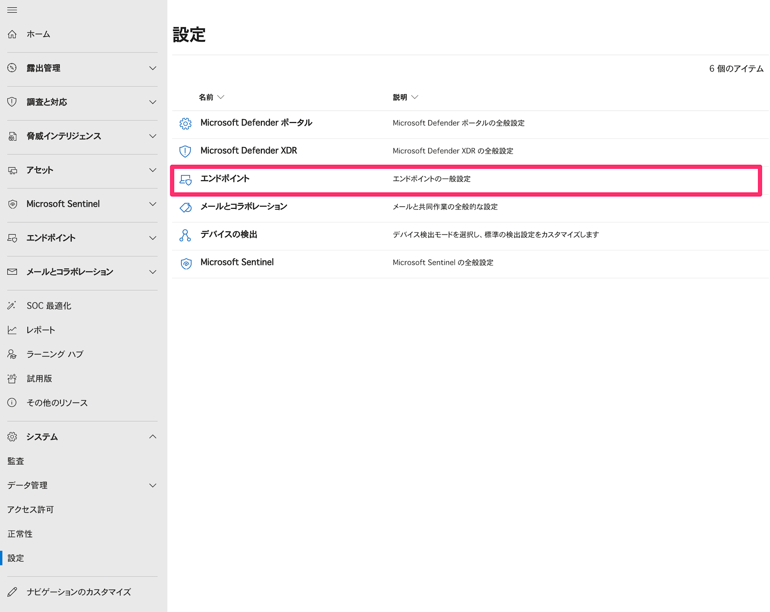Open その他のリソース
The image size is (770, 612).
point(57,403)
